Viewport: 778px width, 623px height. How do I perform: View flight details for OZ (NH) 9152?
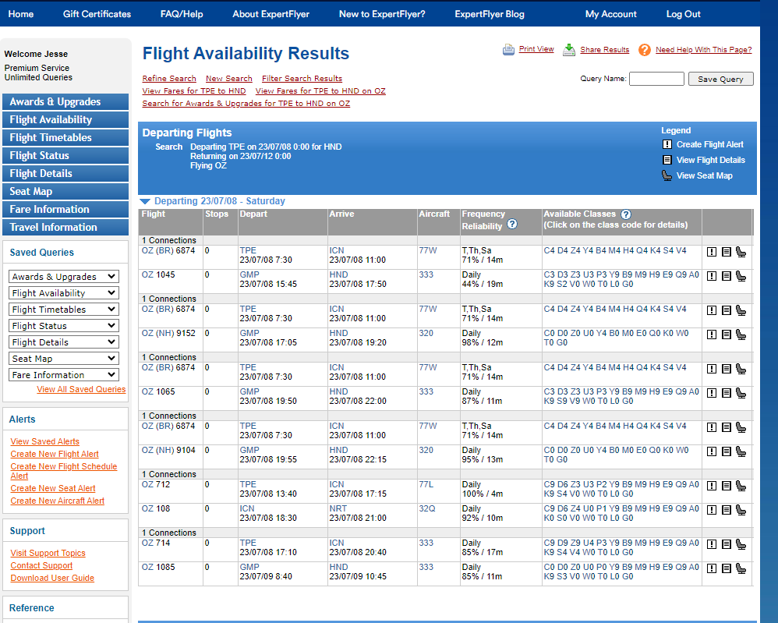pos(727,335)
